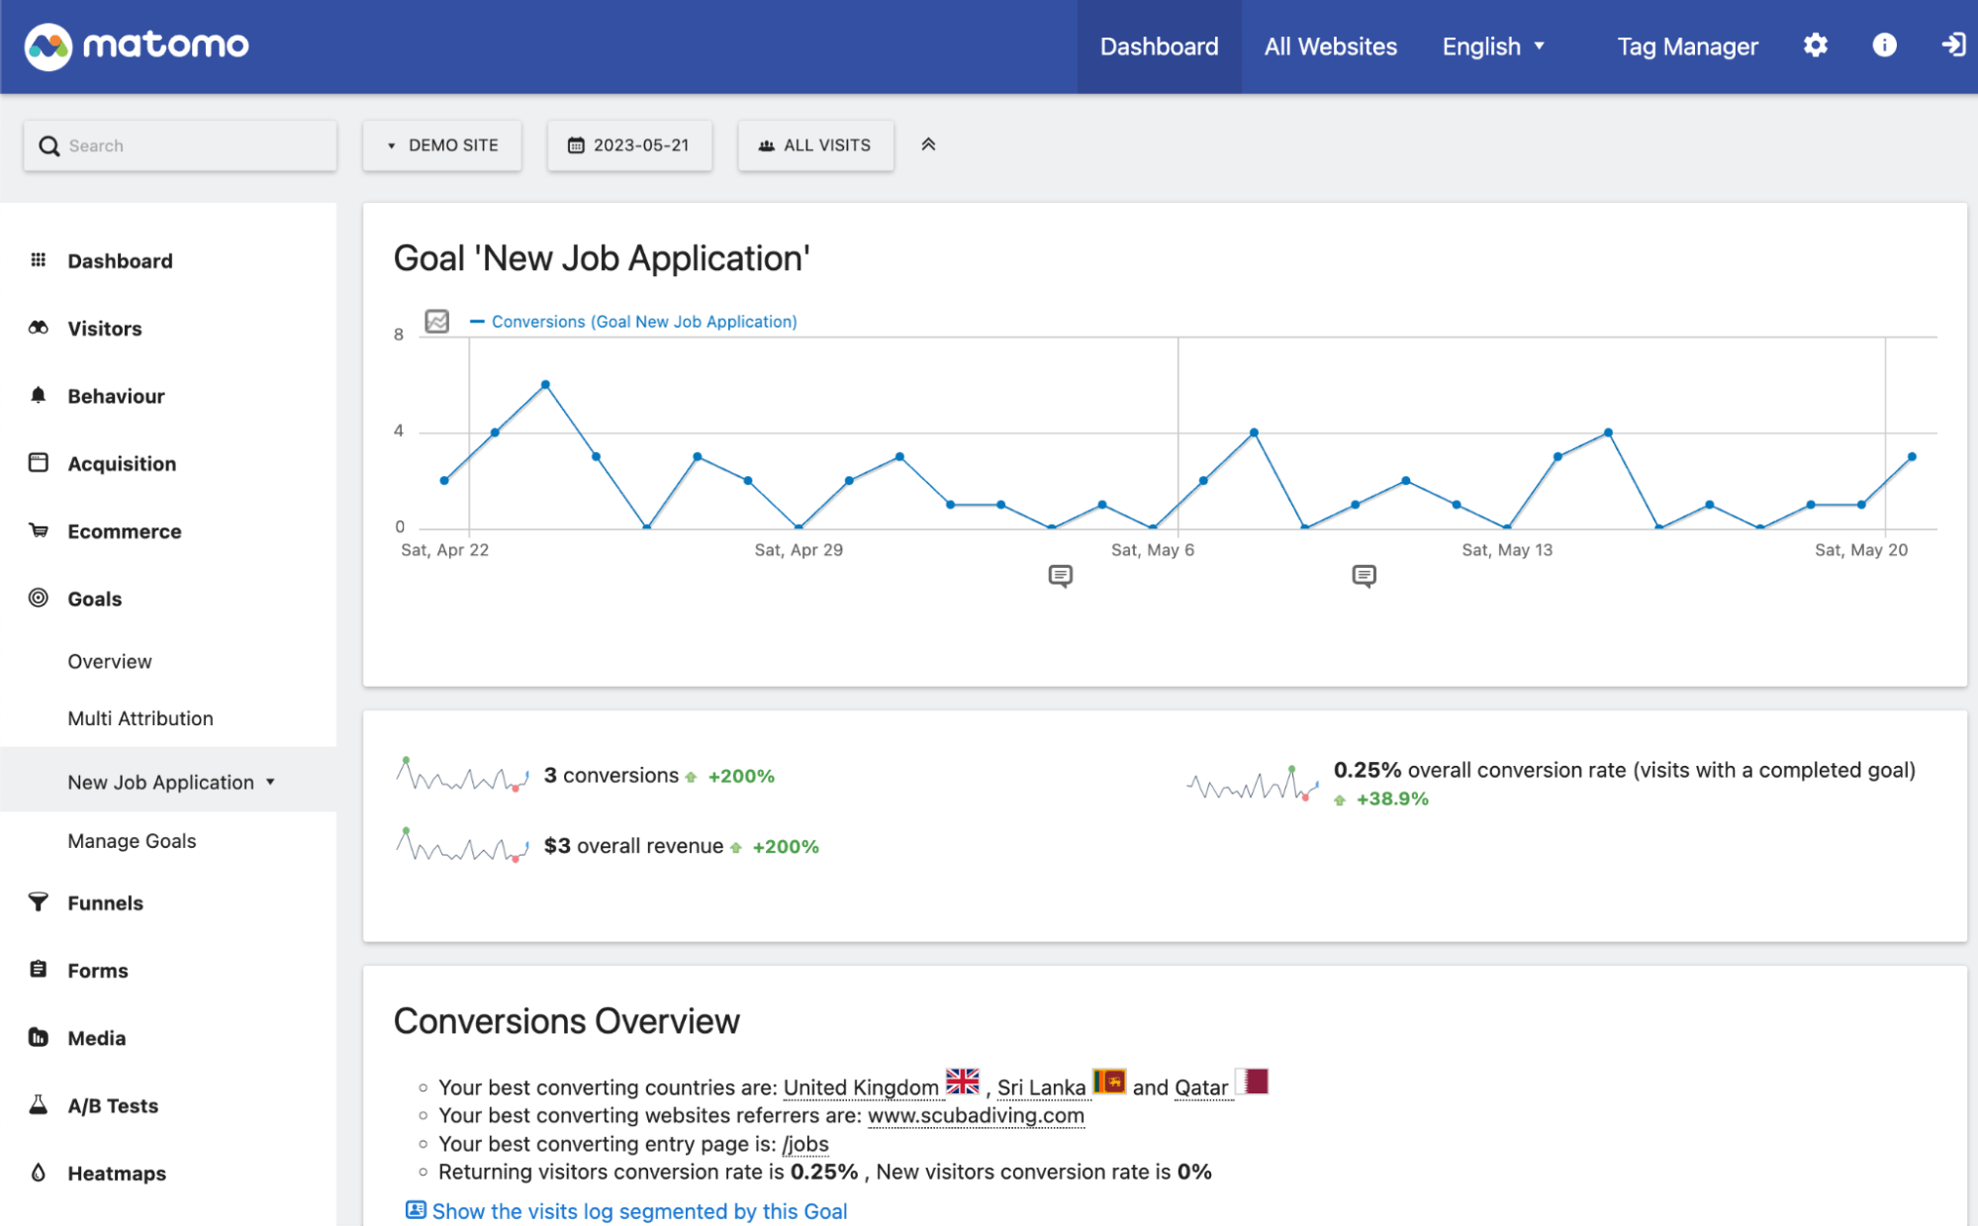
Task: Click the Funnels icon in sidebar
Action: (x=39, y=901)
